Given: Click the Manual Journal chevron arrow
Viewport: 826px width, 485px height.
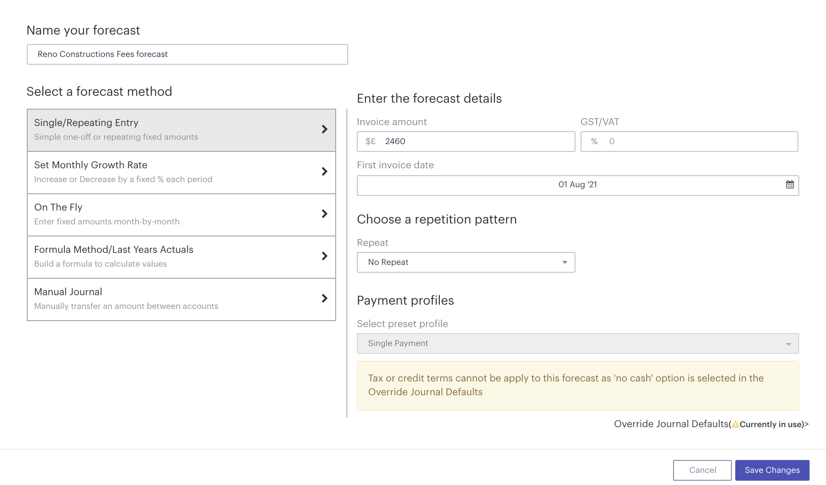Looking at the screenshot, I should click(x=324, y=298).
